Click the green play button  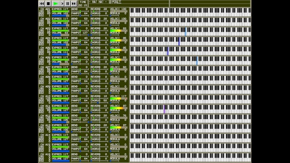(x=56, y=4)
